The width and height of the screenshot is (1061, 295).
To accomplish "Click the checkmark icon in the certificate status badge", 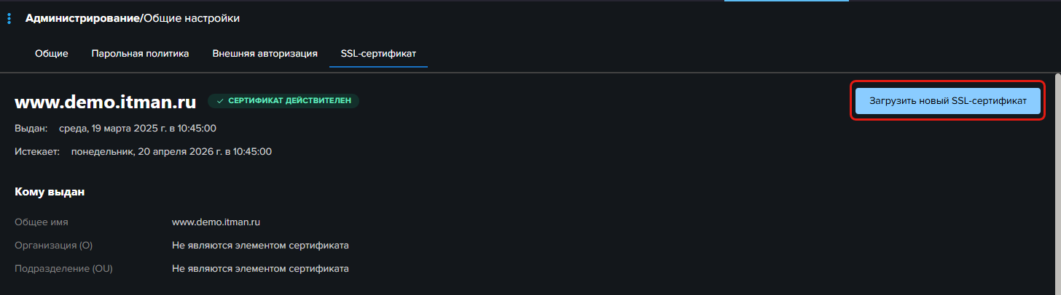I will pos(220,101).
